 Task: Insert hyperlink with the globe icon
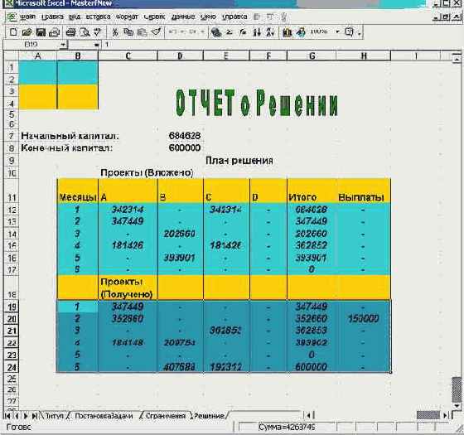pyautogui.click(x=216, y=32)
